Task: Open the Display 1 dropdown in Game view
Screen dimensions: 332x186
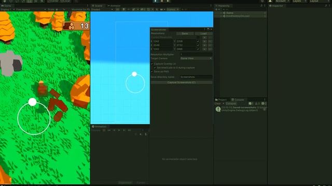Action: (x=8, y=9)
